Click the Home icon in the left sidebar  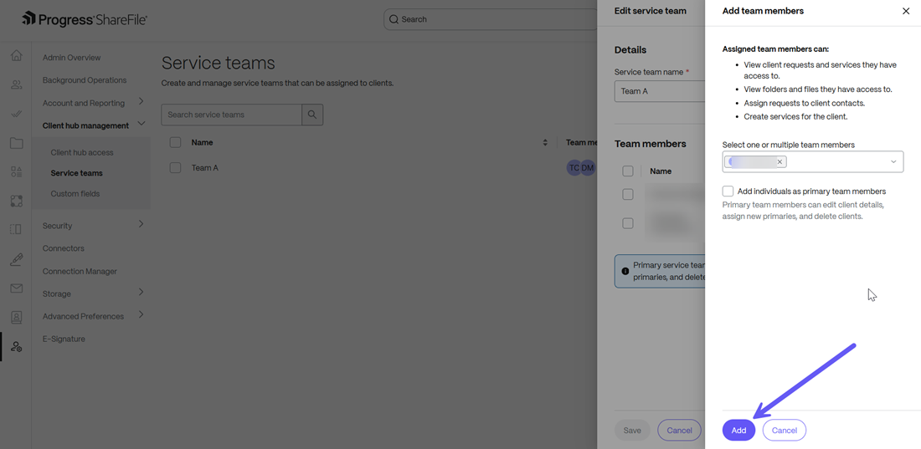16,56
